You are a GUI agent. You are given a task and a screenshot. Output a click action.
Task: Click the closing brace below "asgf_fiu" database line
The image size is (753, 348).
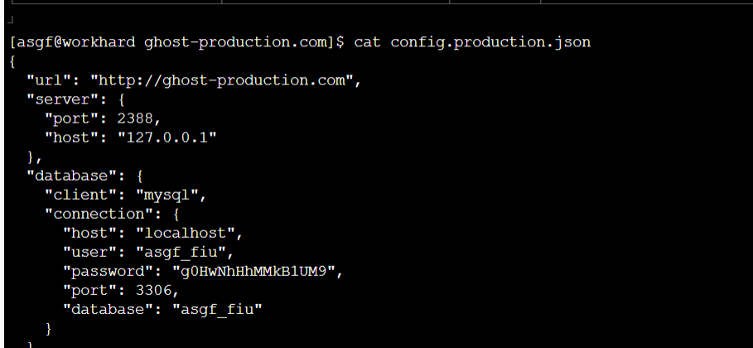pos(49,329)
